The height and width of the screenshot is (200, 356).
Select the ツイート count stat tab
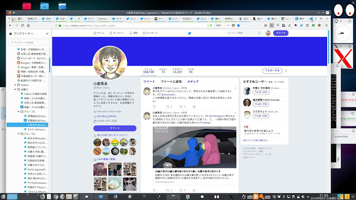(x=149, y=71)
